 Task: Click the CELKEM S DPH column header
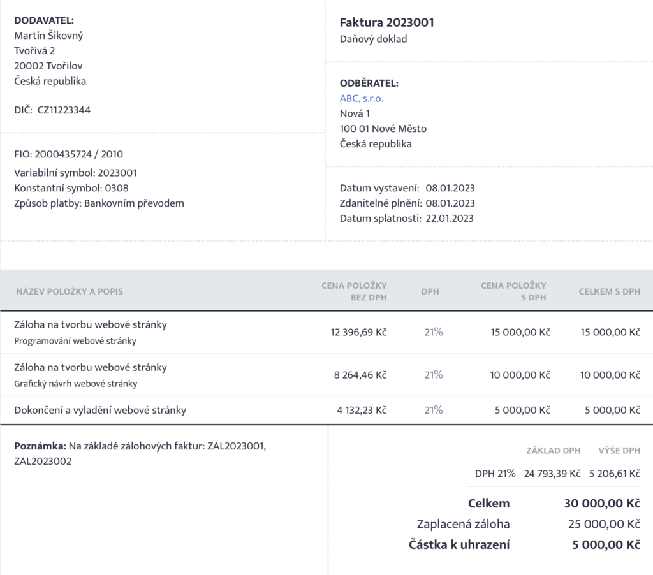pos(609,291)
